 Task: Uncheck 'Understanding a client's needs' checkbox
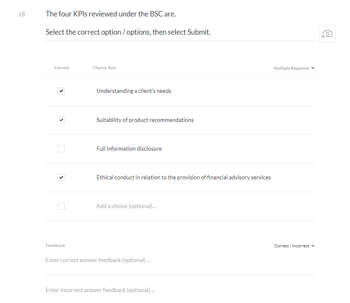click(x=62, y=91)
